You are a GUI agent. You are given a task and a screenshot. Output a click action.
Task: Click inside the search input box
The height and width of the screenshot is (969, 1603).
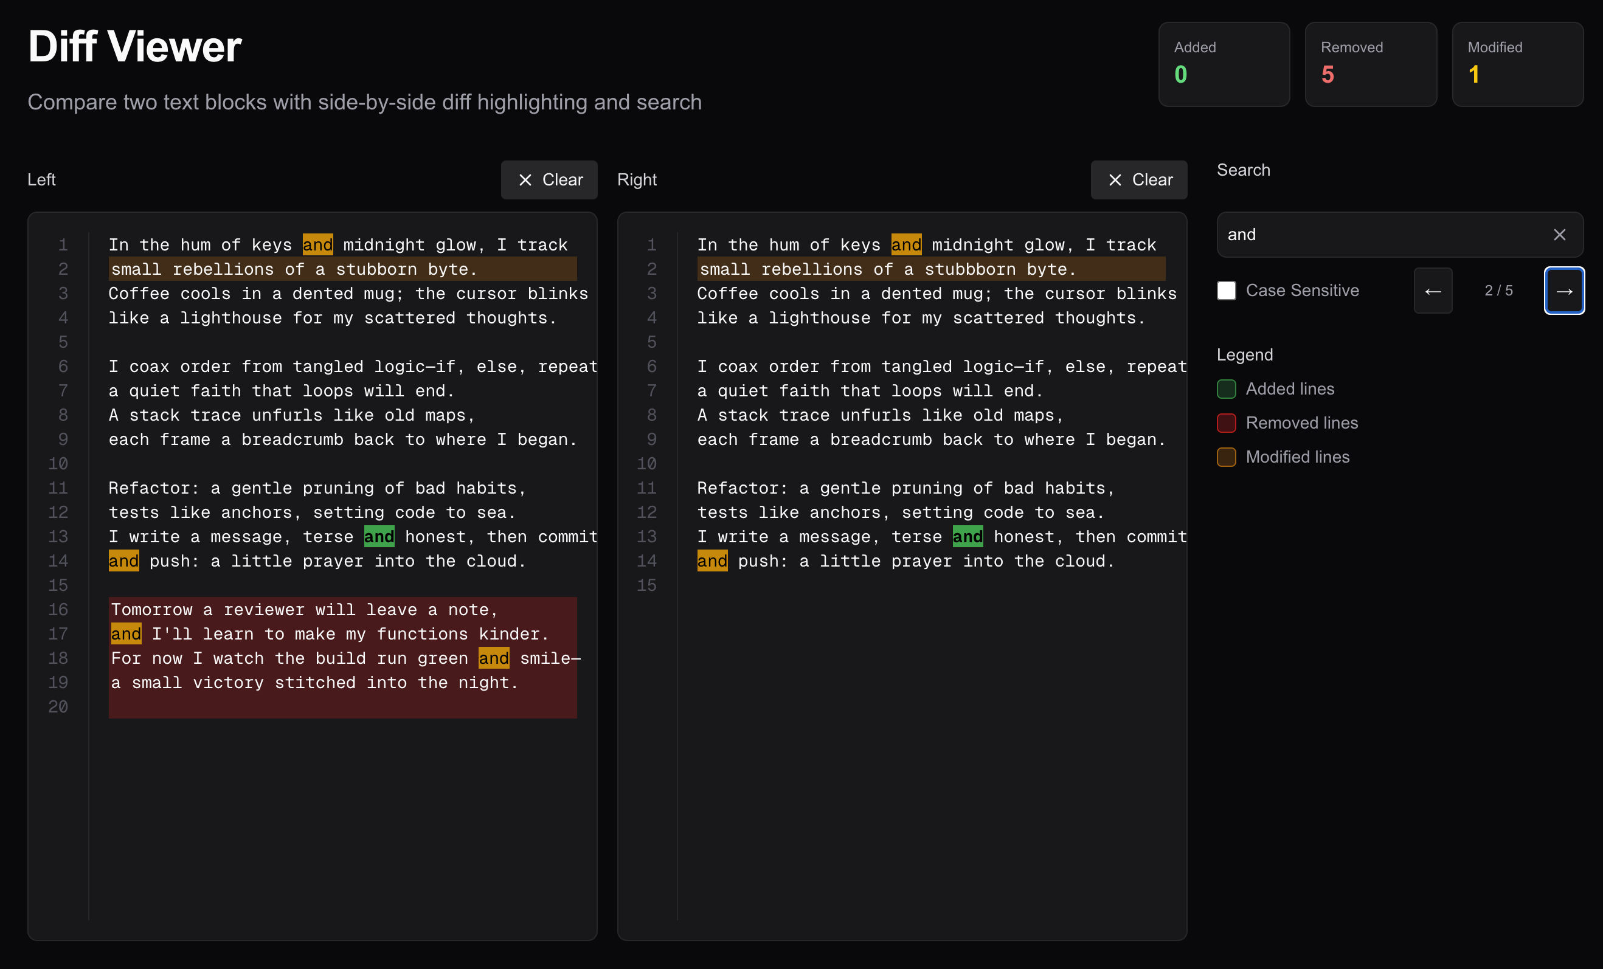[1366, 235]
